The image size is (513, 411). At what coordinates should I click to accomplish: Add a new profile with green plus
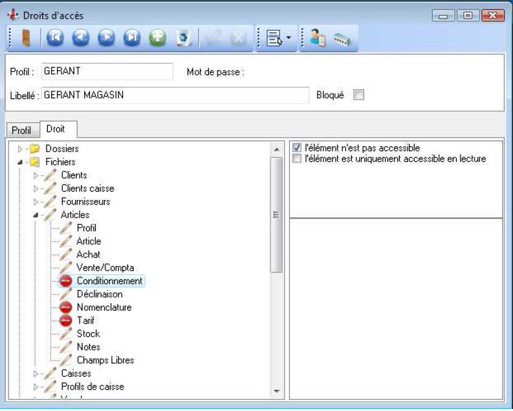click(x=157, y=39)
